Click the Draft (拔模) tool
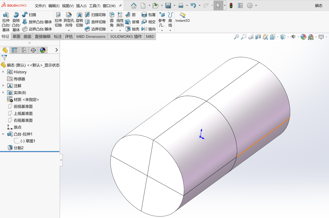 tap(133, 22)
